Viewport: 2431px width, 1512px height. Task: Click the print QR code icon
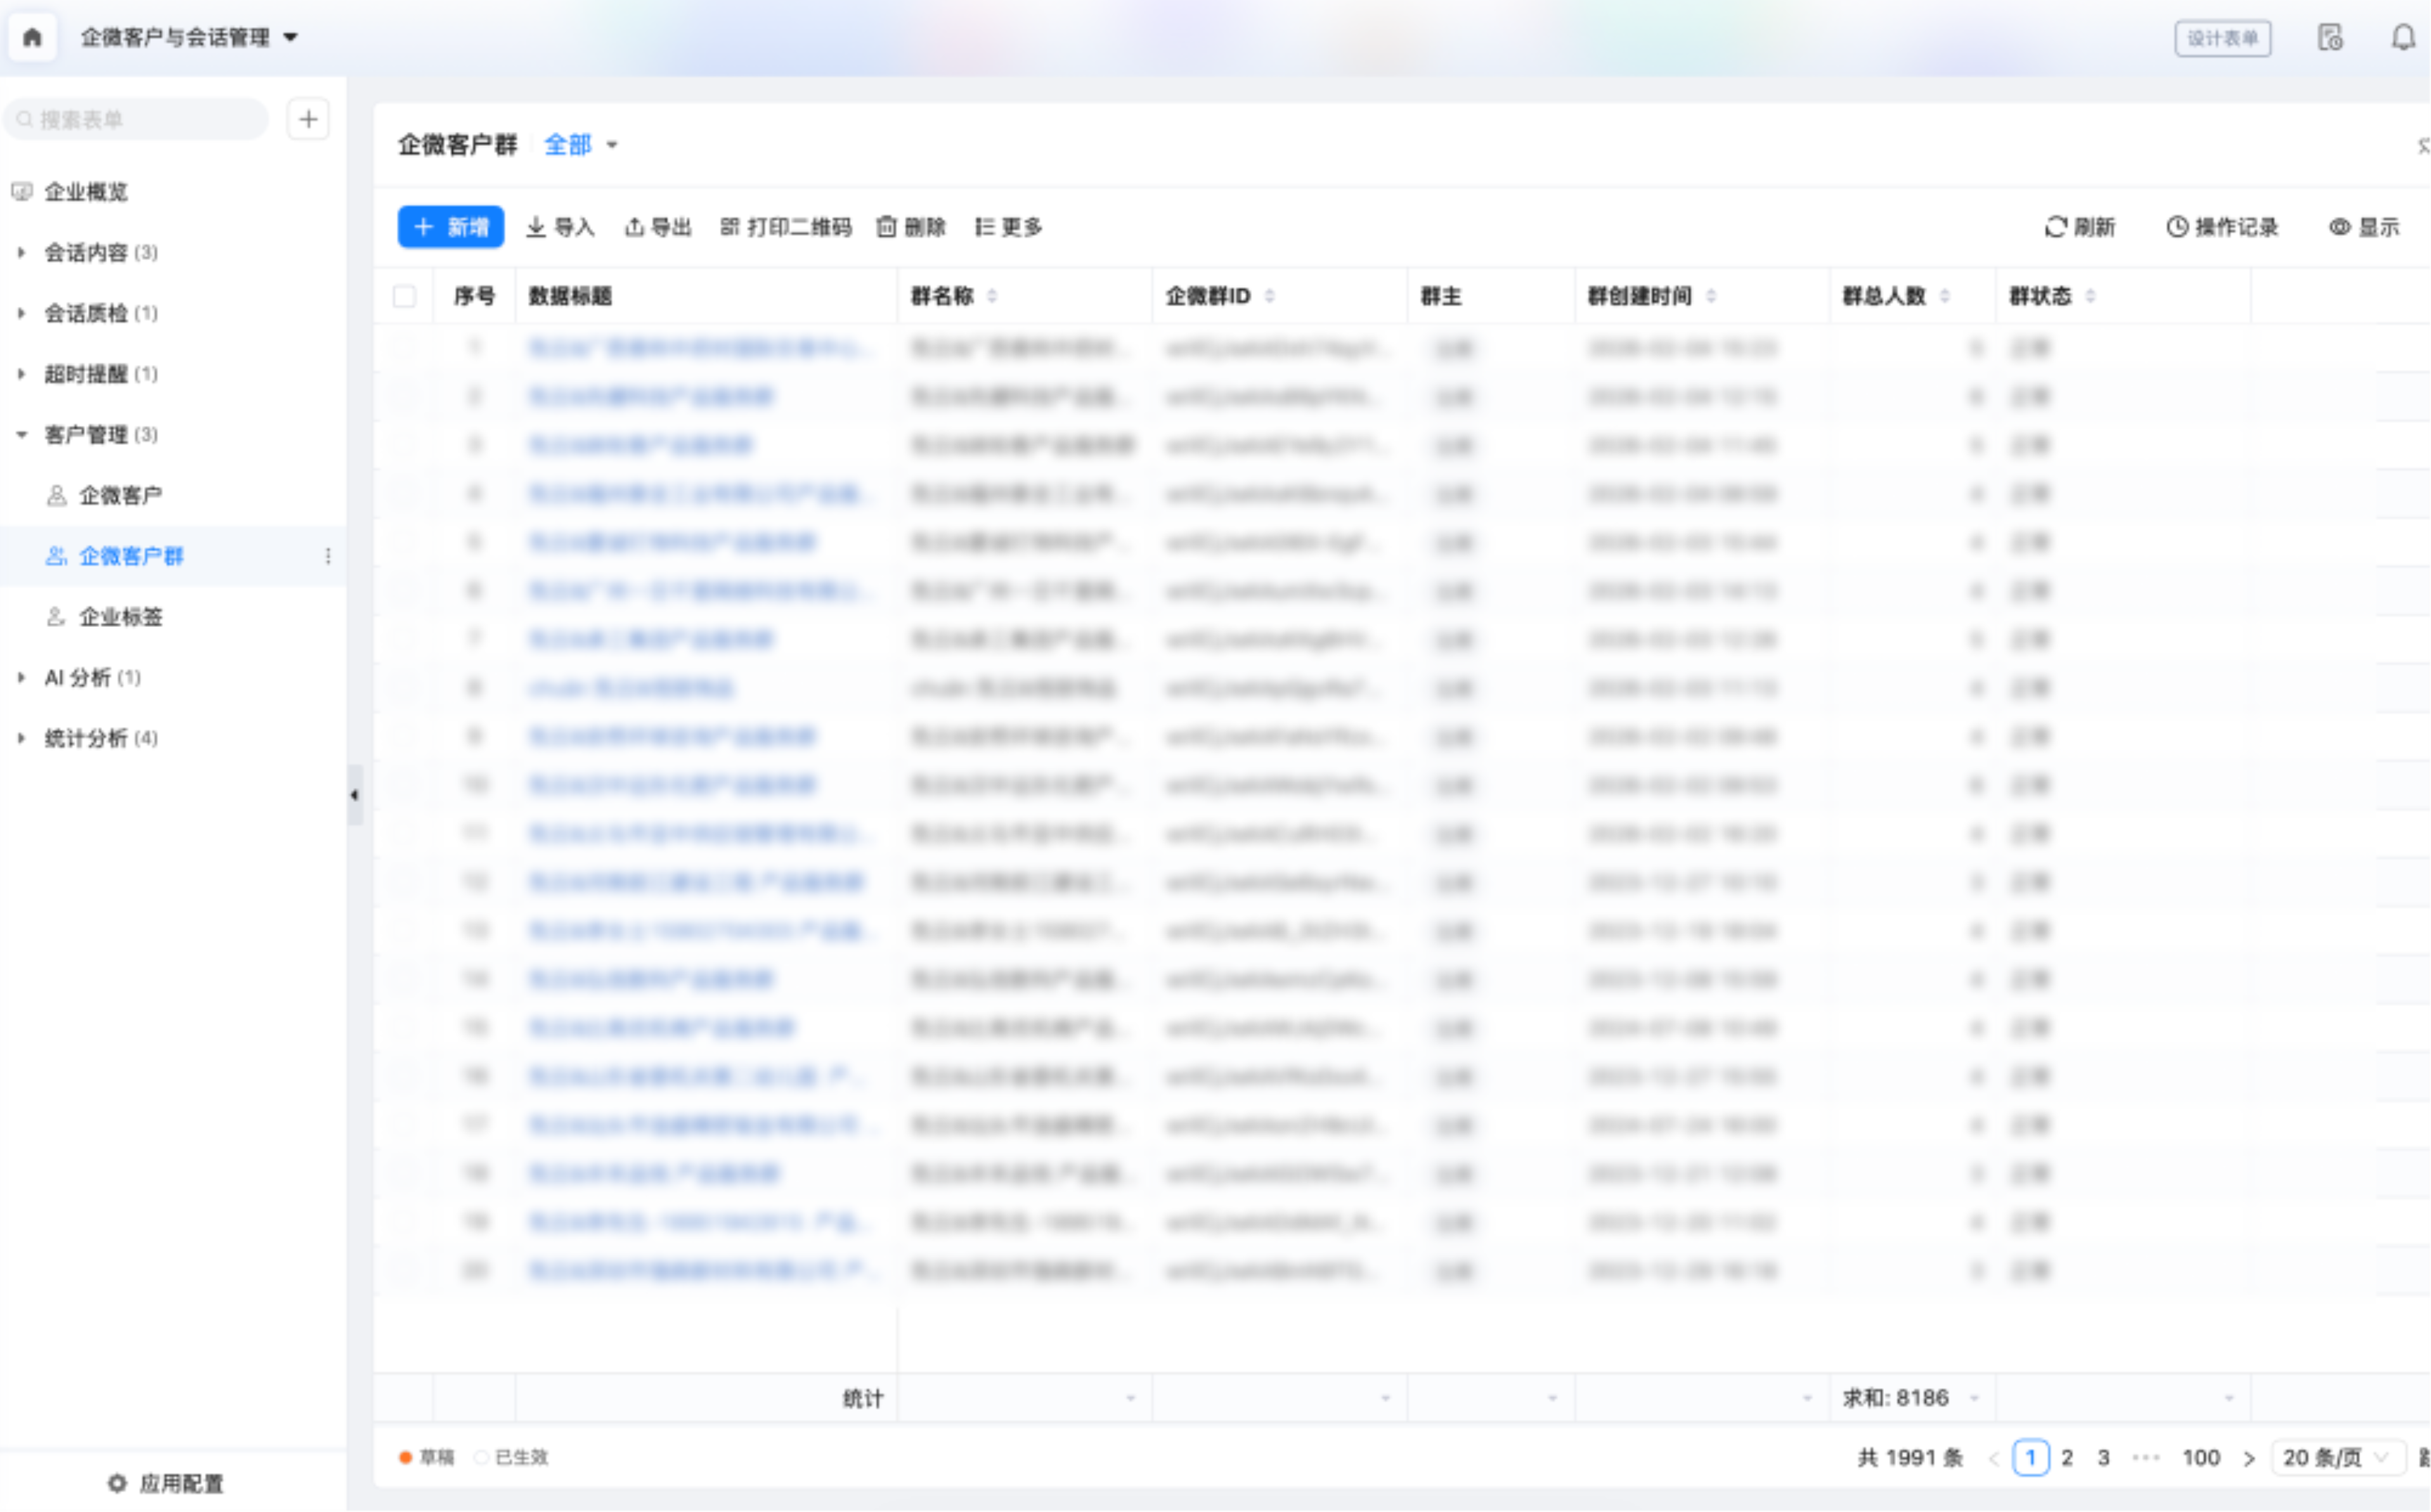730,227
